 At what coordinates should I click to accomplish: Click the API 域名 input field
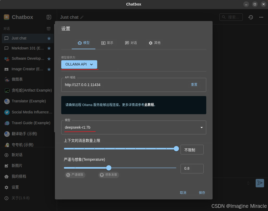(123, 85)
